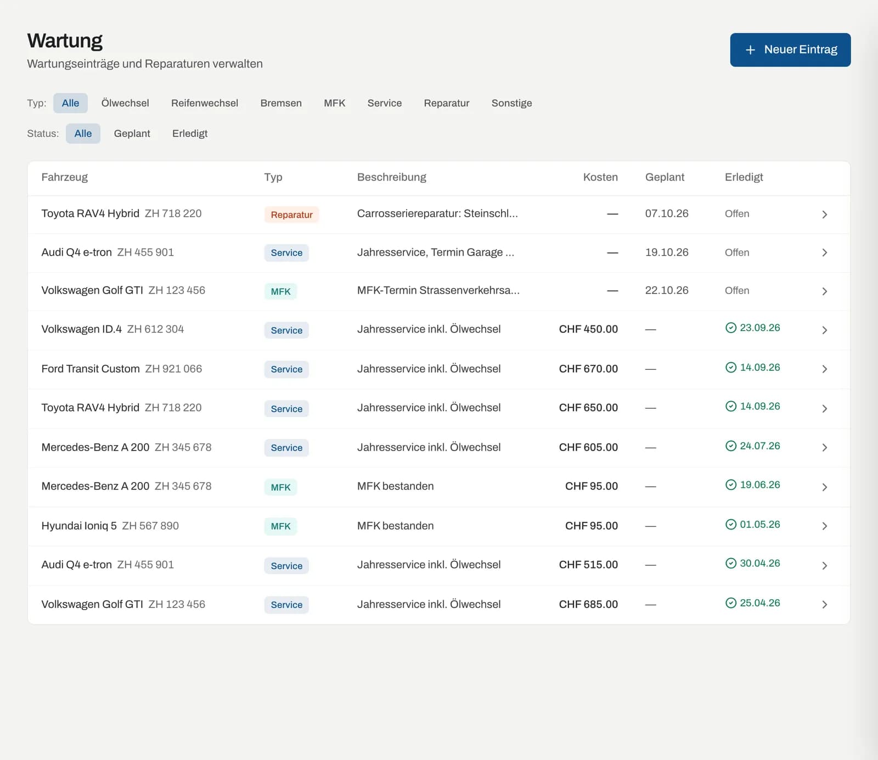Click the checkmark icon beside 30.04.26
The image size is (878, 760).
[731, 563]
